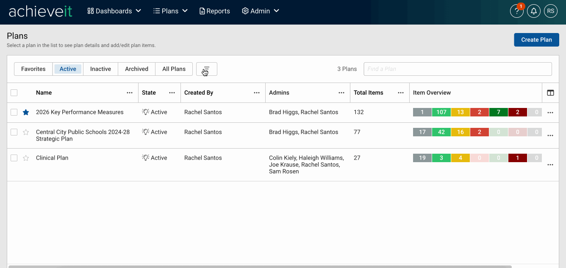
Task: Focus the Find a Plan search field
Action: [x=458, y=69]
